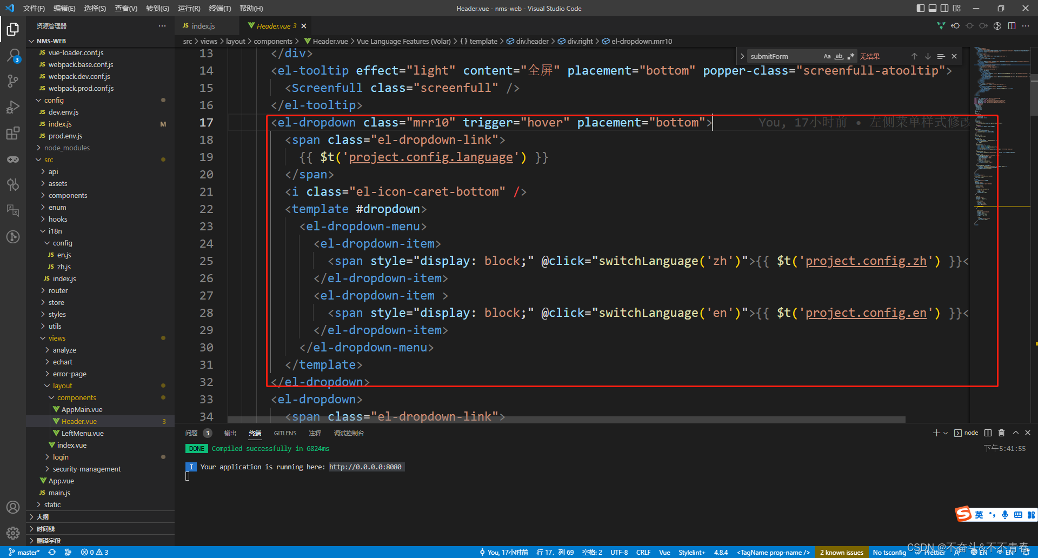Click the sync changes icon in status bar

52,552
